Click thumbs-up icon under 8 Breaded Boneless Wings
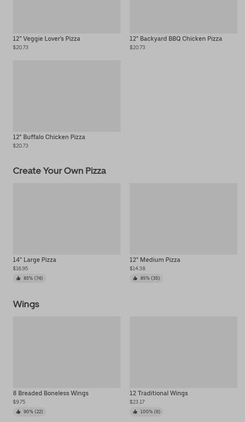This screenshot has height=422, width=245. click(x=18, y=411)
